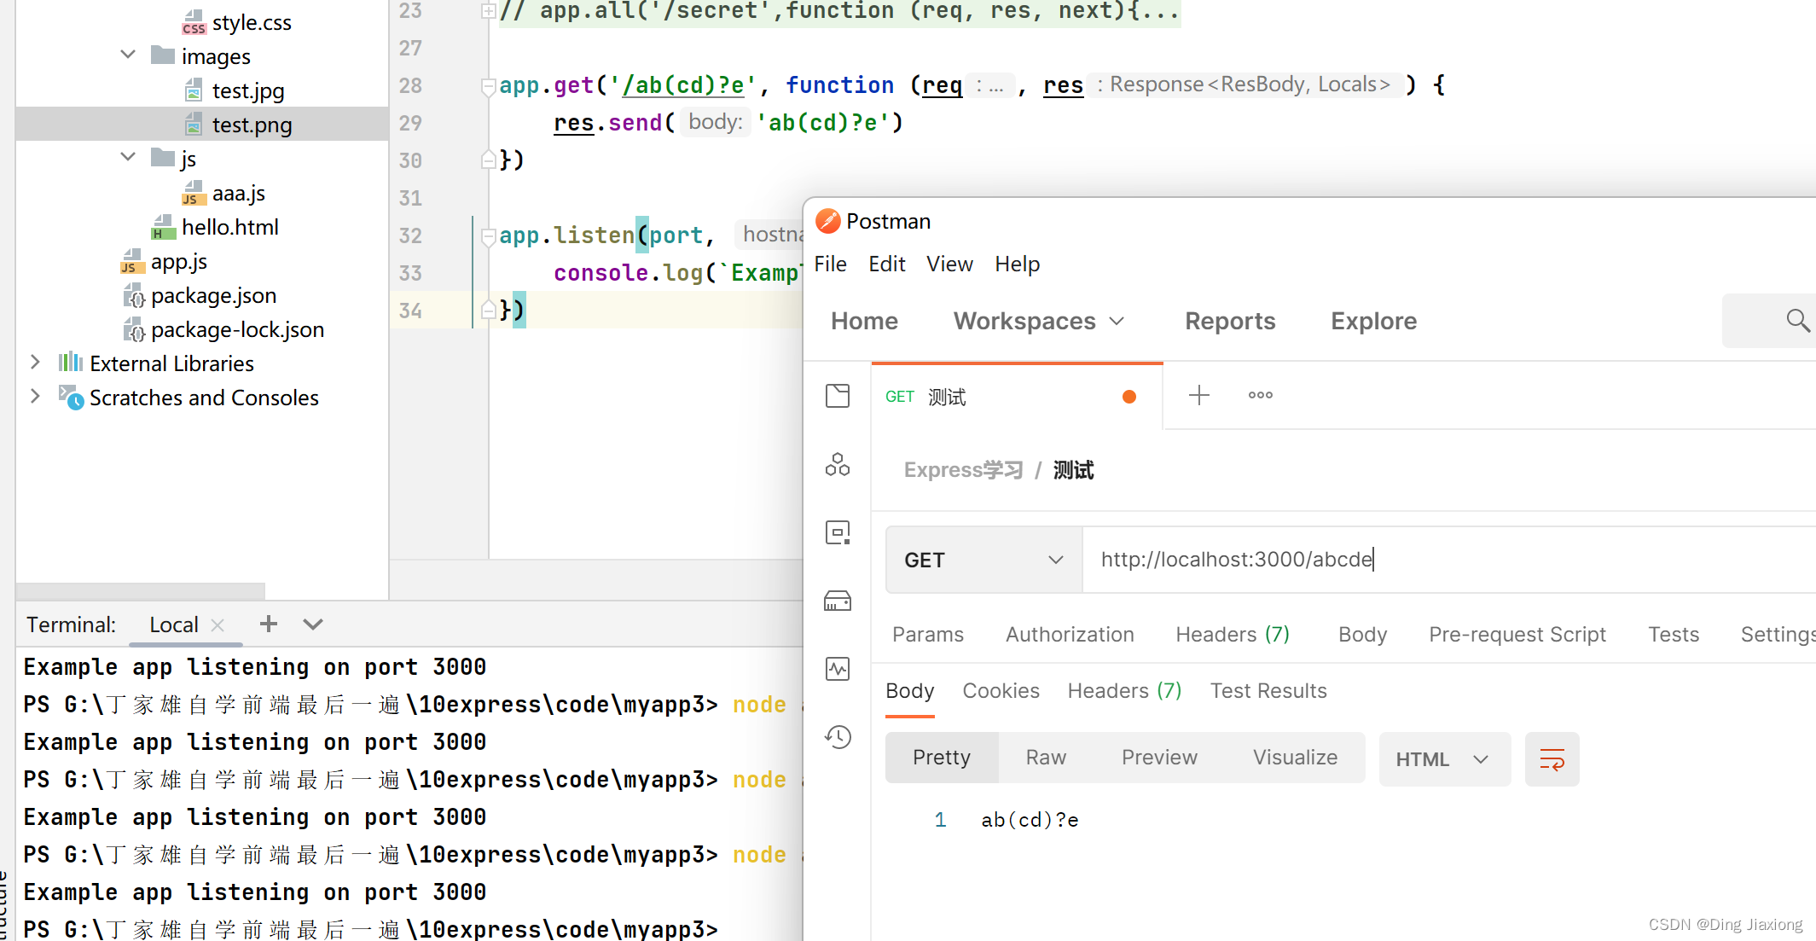
Task: Unfold the collapsed comment at line 23
Action: click(x=489, y=11)
